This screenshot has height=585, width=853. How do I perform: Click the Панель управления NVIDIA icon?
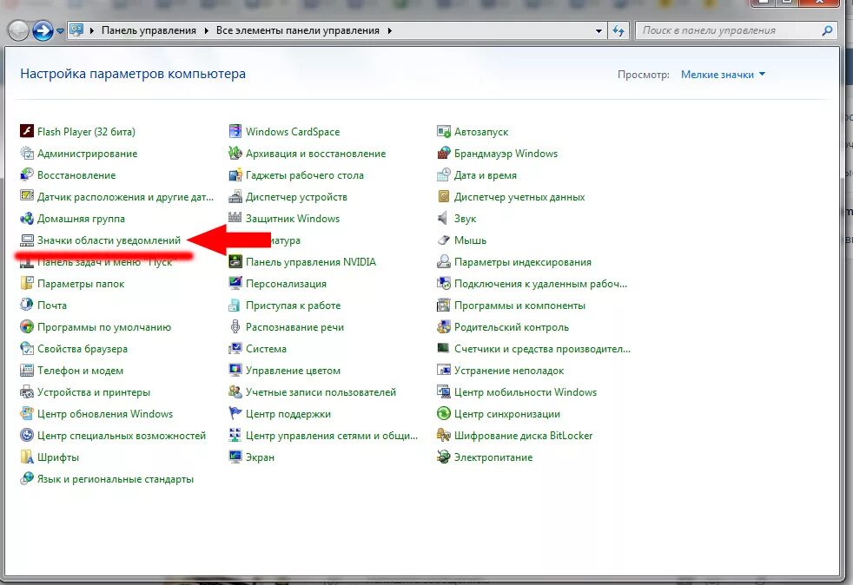[235, 261]
